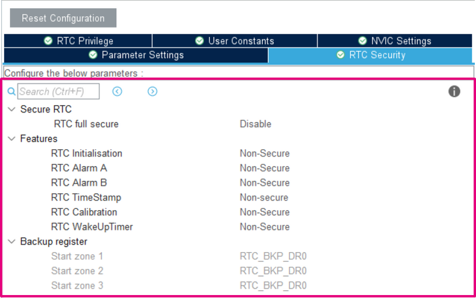The width and height of the screenshot is (476, 298).
Task: Open the info icon
Action: tap(454, 92)
